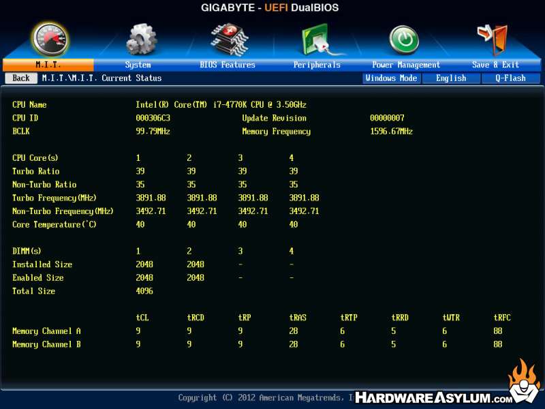Click the tRP column header
545x409 pixels.
pyautogui.click(x=245, y=318)
